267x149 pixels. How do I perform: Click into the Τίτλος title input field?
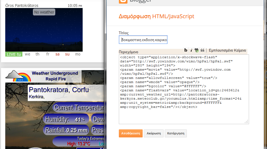[143, 40]
